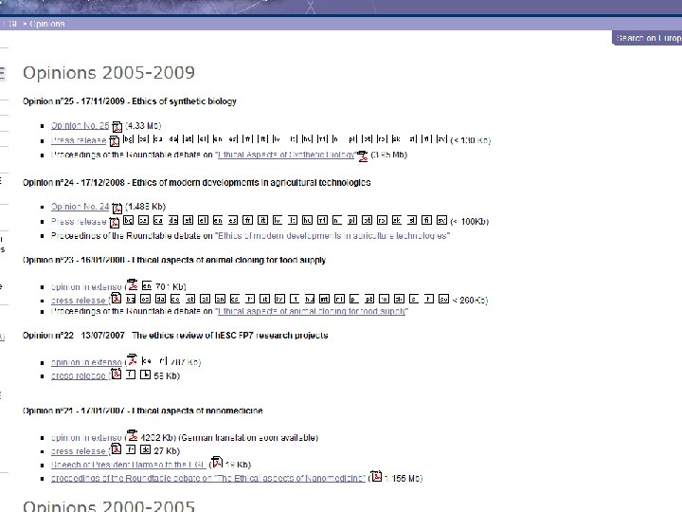Click the '(4.33 Mb)' file size text

[143, 126]
